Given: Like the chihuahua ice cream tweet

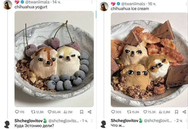Looking at the screenshot, I should (150, 112).
